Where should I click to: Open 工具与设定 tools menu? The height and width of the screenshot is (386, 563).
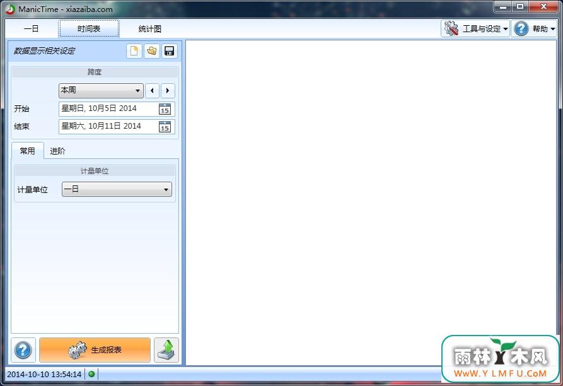pyautogui.click(x=475, y=28)
